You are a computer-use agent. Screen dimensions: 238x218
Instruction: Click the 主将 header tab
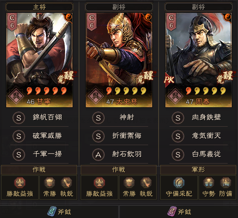[x=39, y=7]
